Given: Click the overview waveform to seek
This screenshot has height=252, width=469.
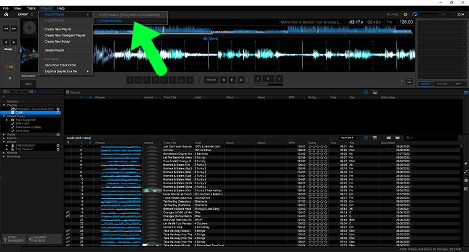Looking at the screenshot, I should coord(253,30).
